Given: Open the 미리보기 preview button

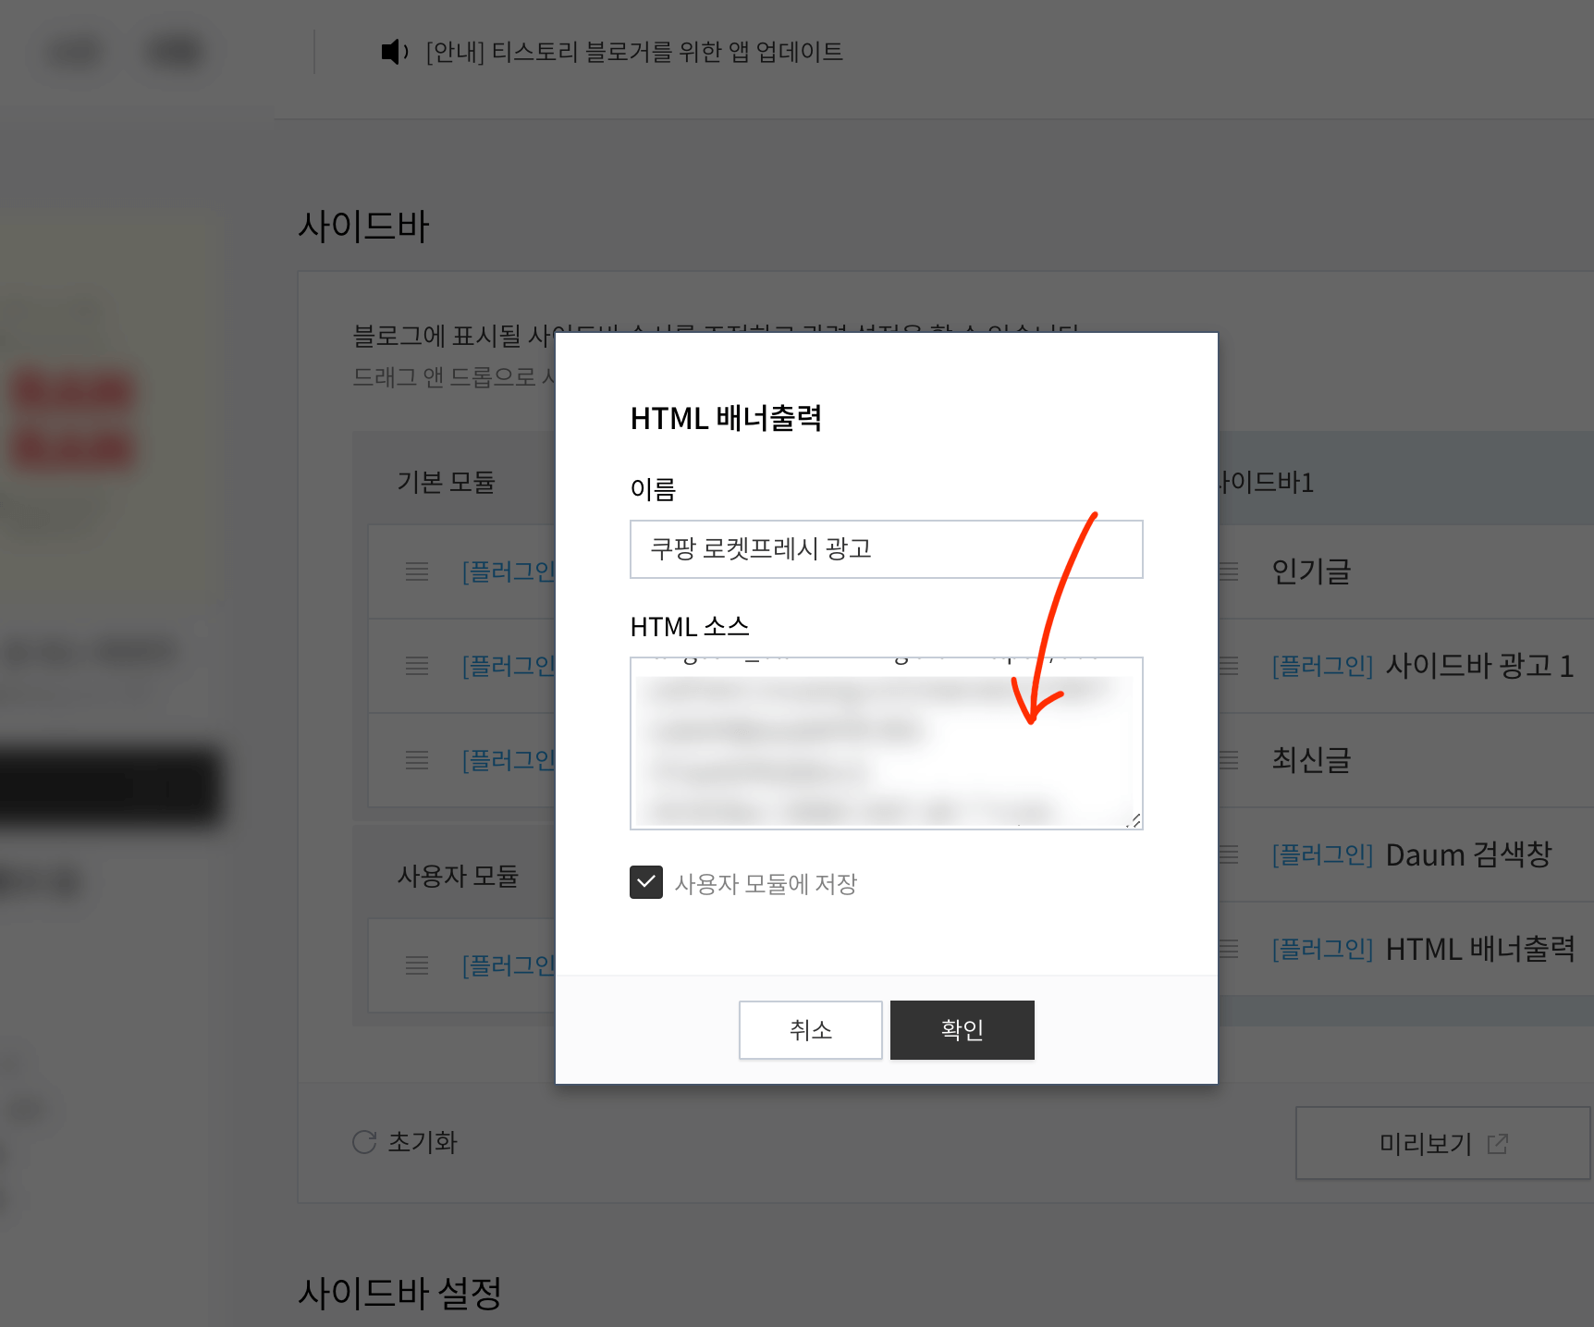Looking at the screenshot, I should point(1442,1143).
